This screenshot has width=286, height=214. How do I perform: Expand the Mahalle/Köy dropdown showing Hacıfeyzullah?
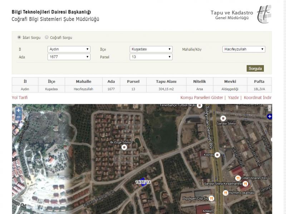[243, 49]
